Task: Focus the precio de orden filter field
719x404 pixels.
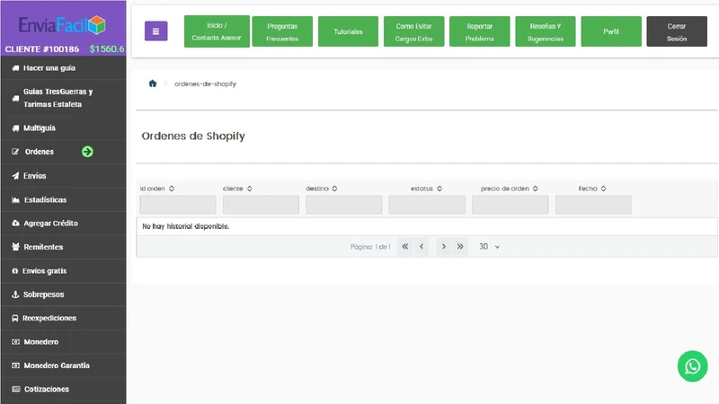Action: (x=510, y=205)
